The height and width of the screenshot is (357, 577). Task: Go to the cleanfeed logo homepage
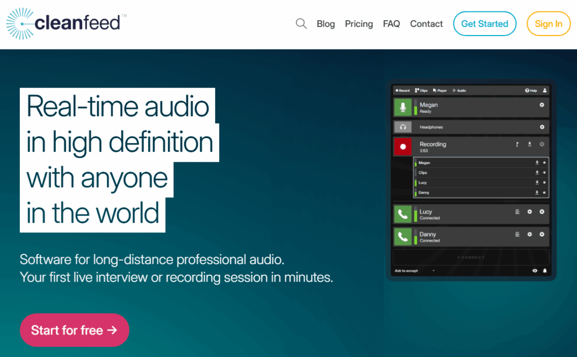[65, 23]
